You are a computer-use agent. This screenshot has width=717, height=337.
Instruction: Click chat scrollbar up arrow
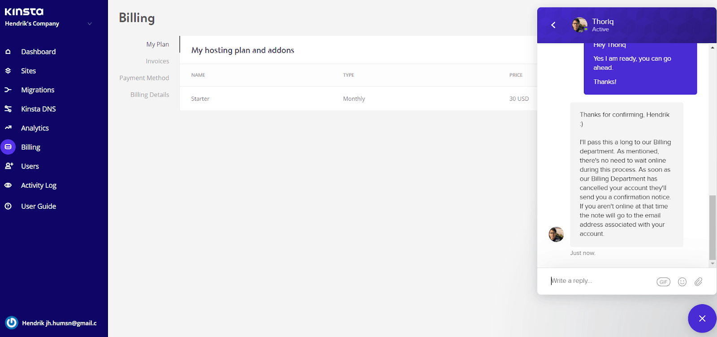click(x=713, y=47)
